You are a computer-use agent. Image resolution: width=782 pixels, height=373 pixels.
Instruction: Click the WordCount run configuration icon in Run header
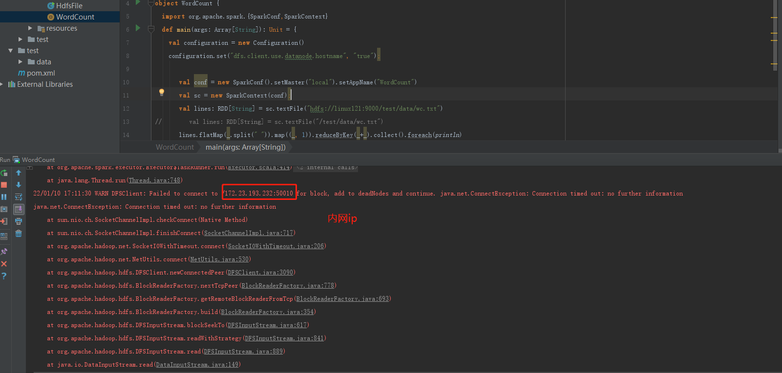[16, 159]
